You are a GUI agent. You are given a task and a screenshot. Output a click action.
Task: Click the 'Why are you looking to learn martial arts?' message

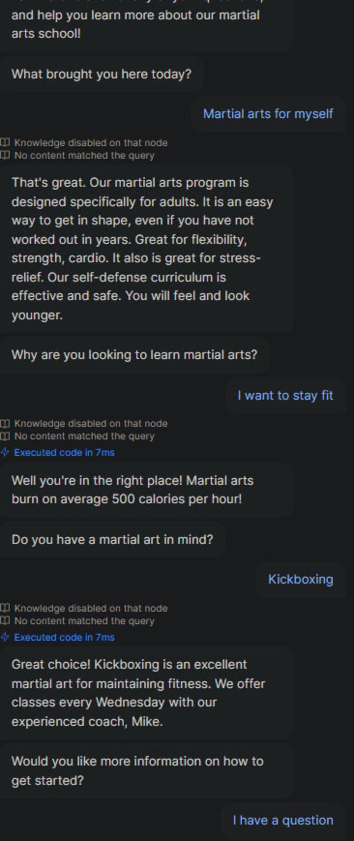click(x=134, y=355)
